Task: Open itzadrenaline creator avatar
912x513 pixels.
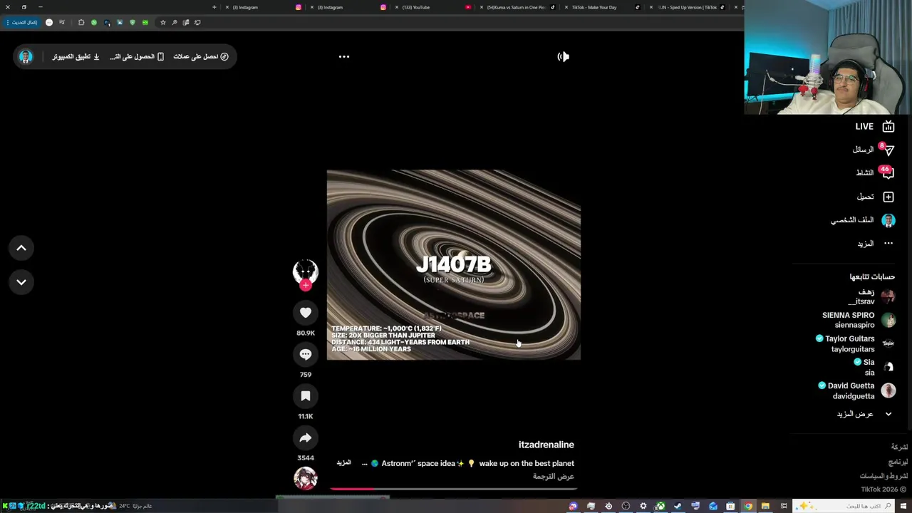Action: (x=306, y=271)
